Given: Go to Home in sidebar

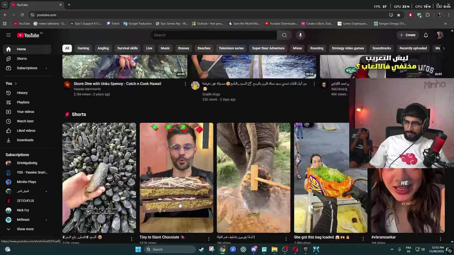Looking at the screenshot, I should [x=27, y=49].
